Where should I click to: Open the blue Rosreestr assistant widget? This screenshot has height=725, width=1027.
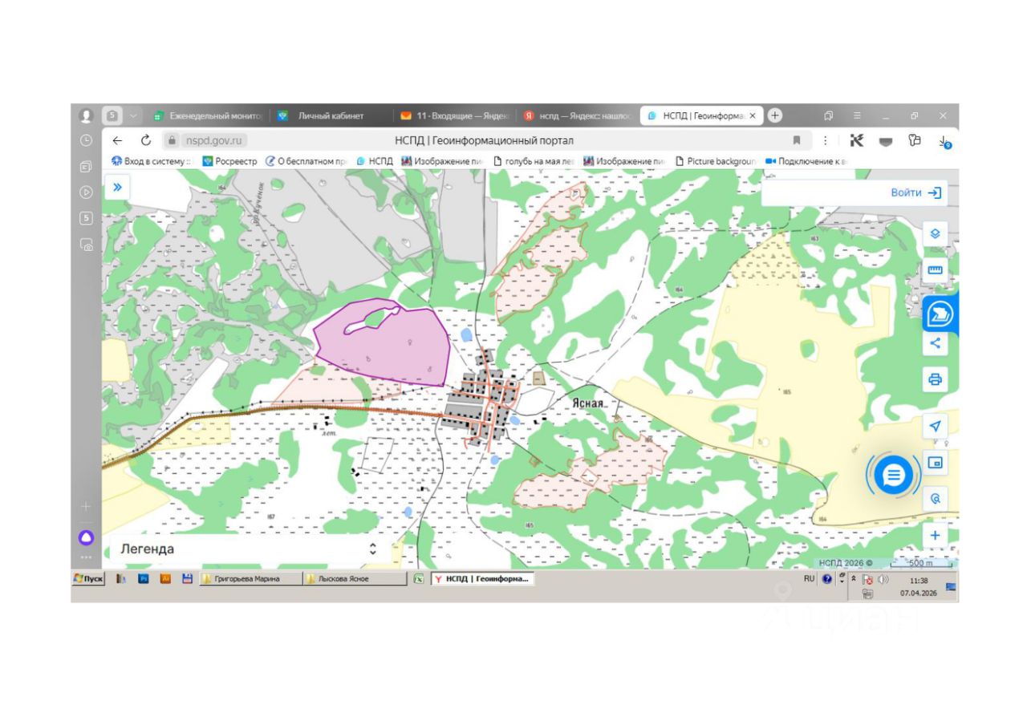pos(940,314)
